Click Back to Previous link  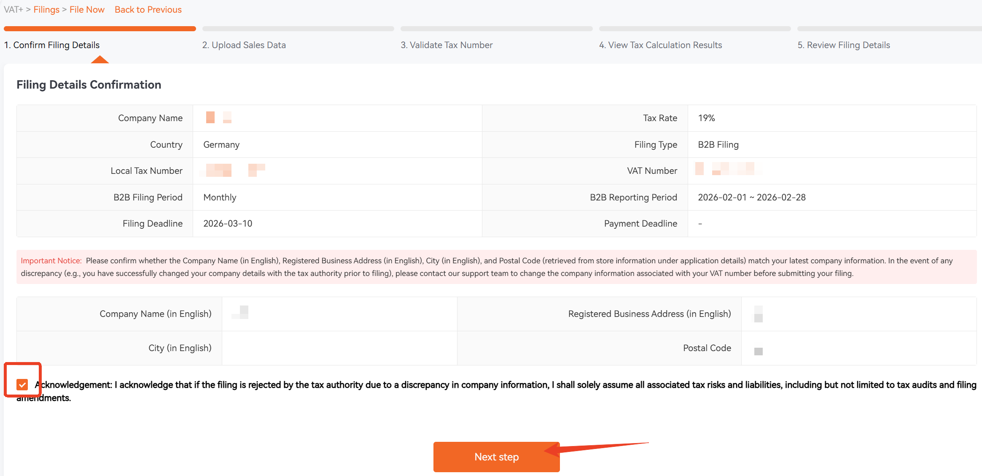pos(148,9)
